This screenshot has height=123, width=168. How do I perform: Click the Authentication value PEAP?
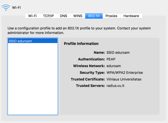pyautogui.click(x=111, y=59)
